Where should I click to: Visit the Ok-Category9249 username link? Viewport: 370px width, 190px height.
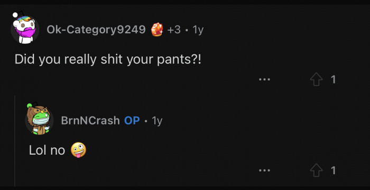click(96, 30)
